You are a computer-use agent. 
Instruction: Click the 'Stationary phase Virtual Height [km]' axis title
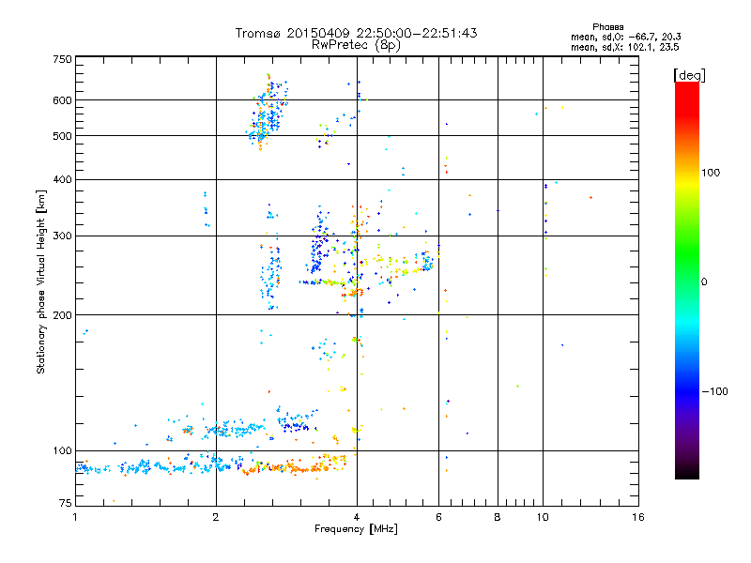coord(41,282)
